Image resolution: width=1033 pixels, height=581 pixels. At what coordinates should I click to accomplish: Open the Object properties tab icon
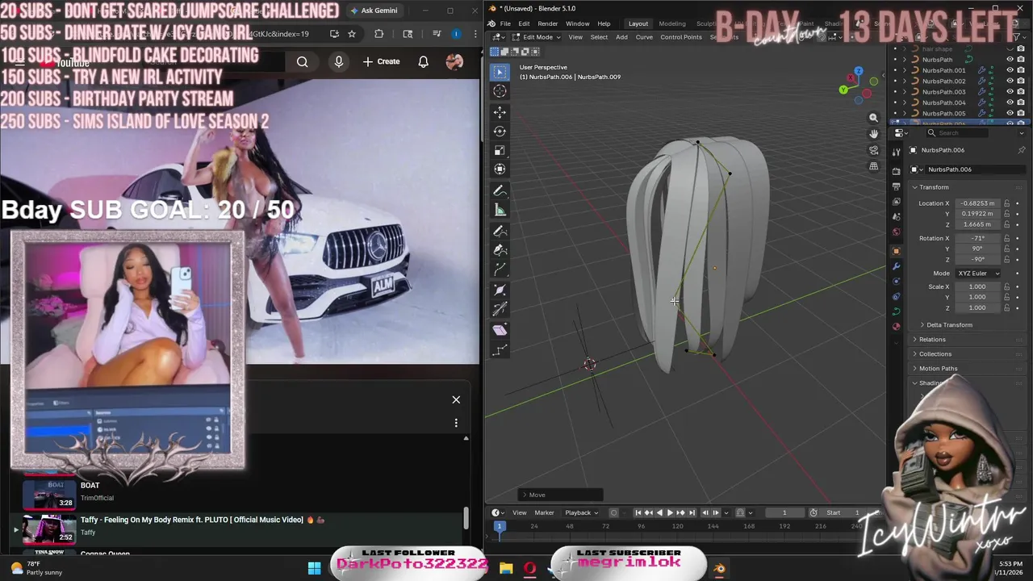(x=896, y=251)
